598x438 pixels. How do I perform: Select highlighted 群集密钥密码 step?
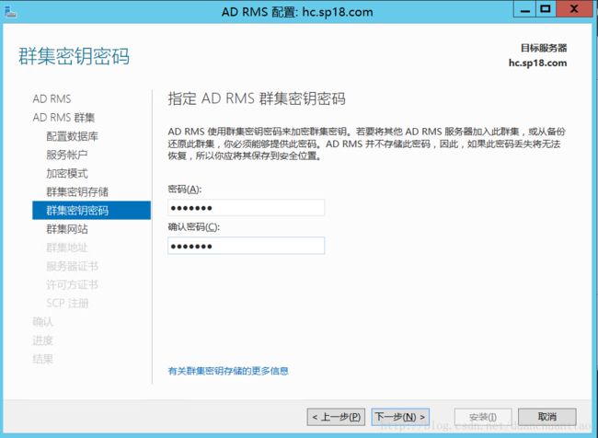91,210
